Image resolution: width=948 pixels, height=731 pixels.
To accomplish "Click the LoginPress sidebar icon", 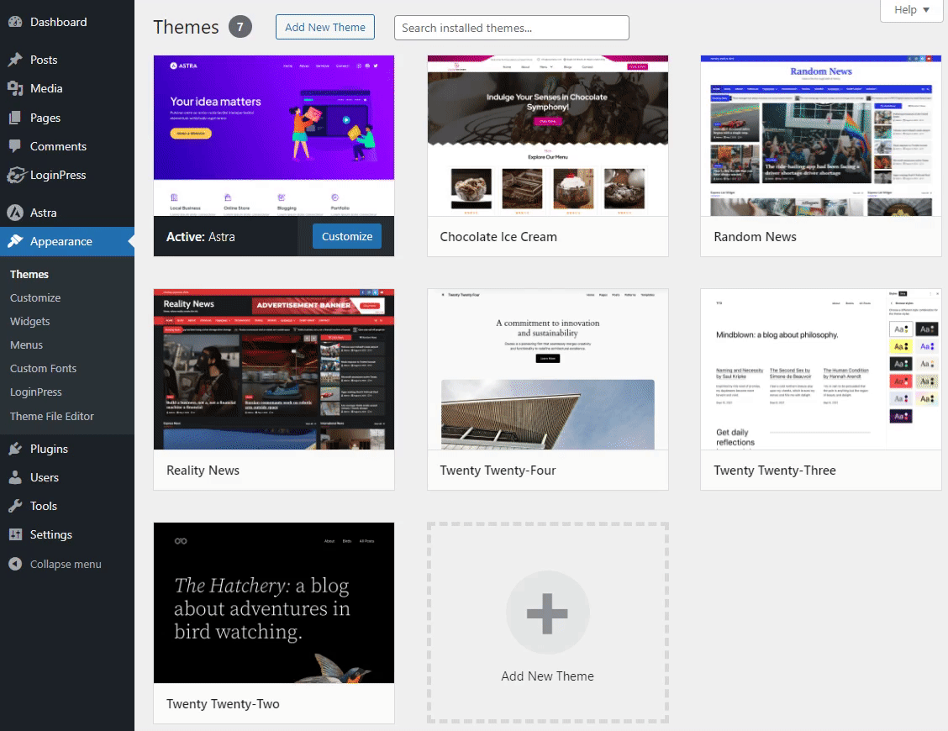I will coord(16,175).
